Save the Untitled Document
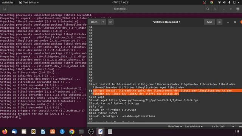The image size is (242, 136). coord(209,22)
